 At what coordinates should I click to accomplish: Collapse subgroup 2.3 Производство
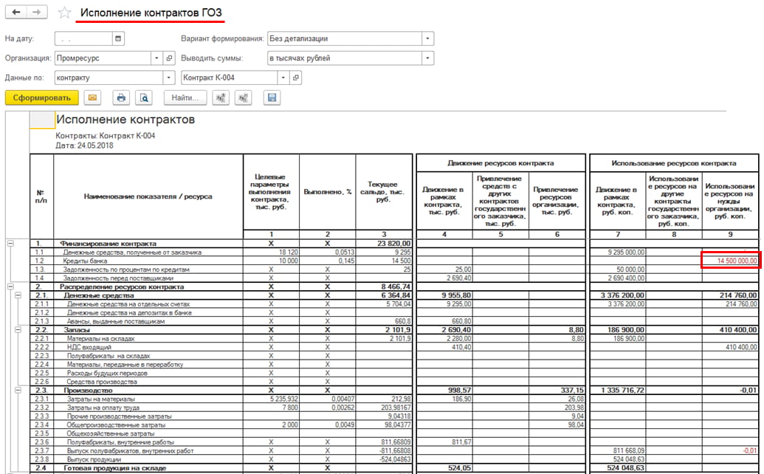pos(18,391)
